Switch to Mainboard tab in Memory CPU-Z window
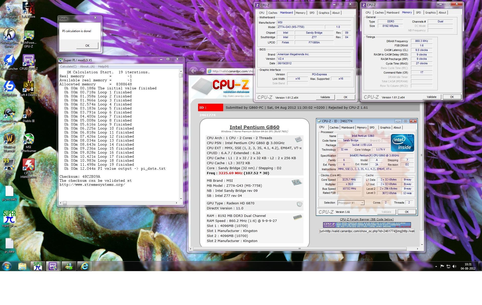This screenshot has height=305, width=482. pyautogui.click(x=393, y=13)
